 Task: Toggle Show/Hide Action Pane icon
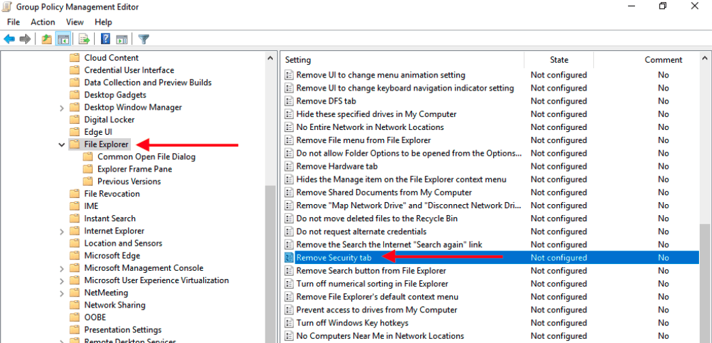point(121,39)
